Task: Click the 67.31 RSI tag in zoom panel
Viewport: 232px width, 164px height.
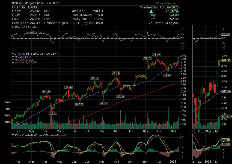Action: click(225, 34)
